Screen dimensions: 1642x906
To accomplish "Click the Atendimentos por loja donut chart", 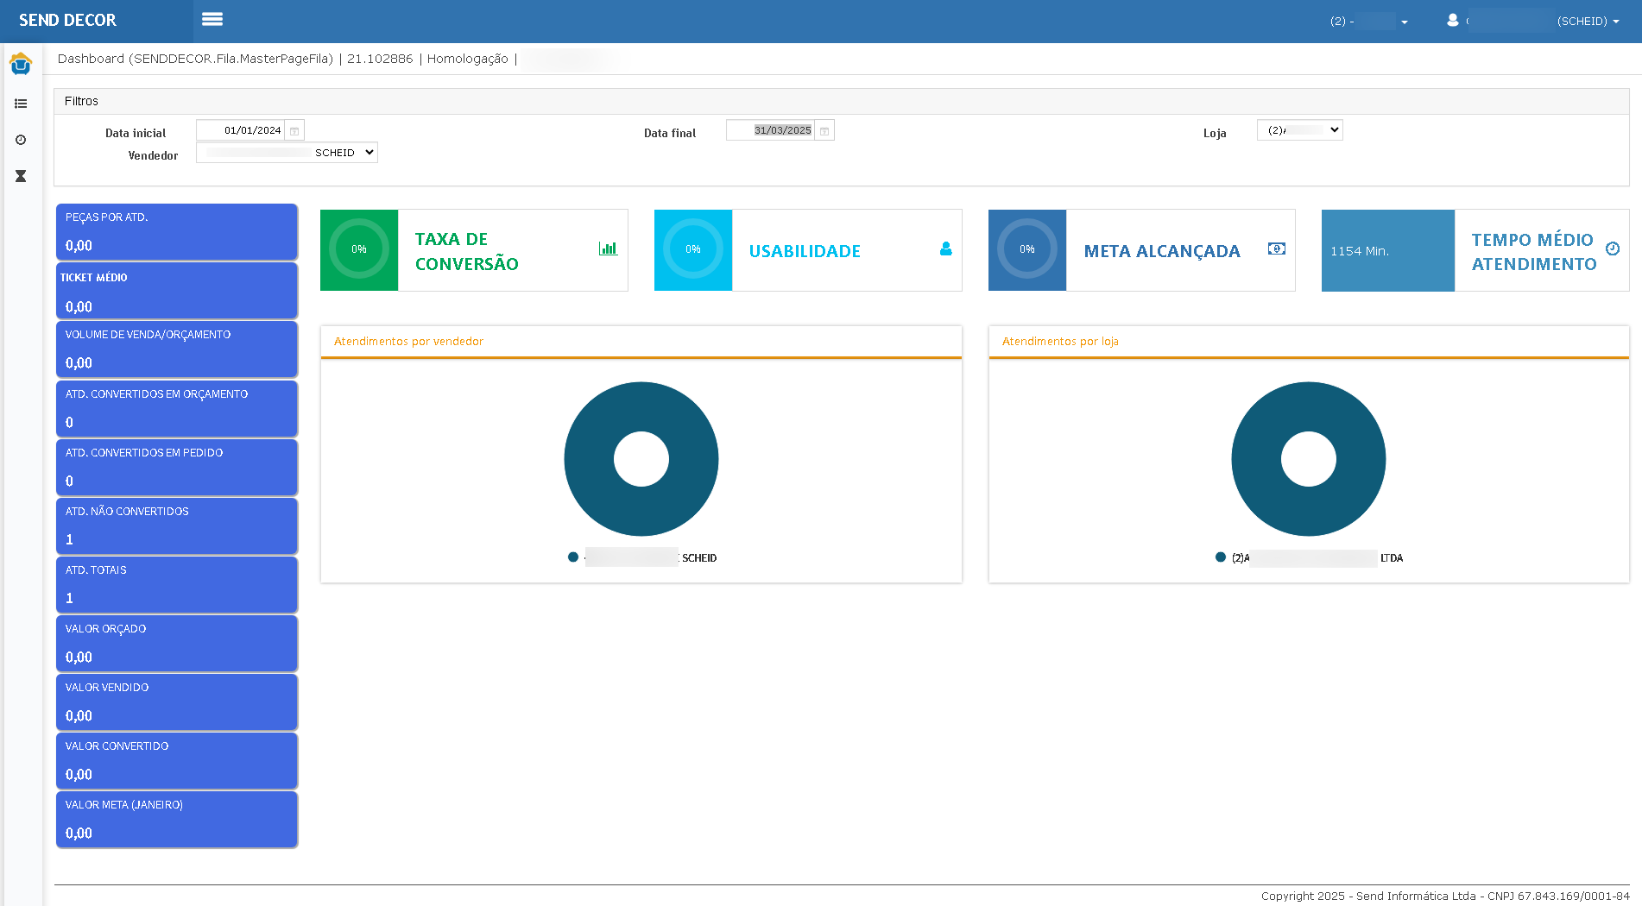I will (x=1309, y=459).
